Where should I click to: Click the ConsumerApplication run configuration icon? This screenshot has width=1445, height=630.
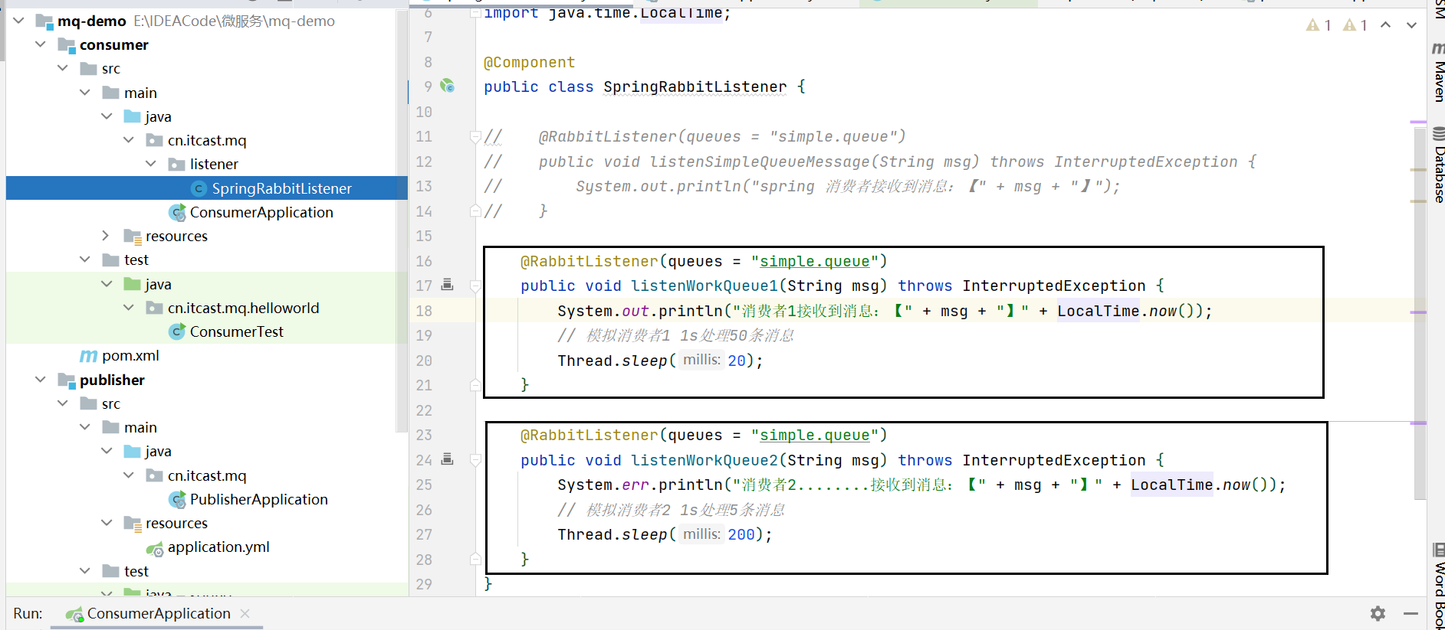pyautogui.click(x=74, y=614)
